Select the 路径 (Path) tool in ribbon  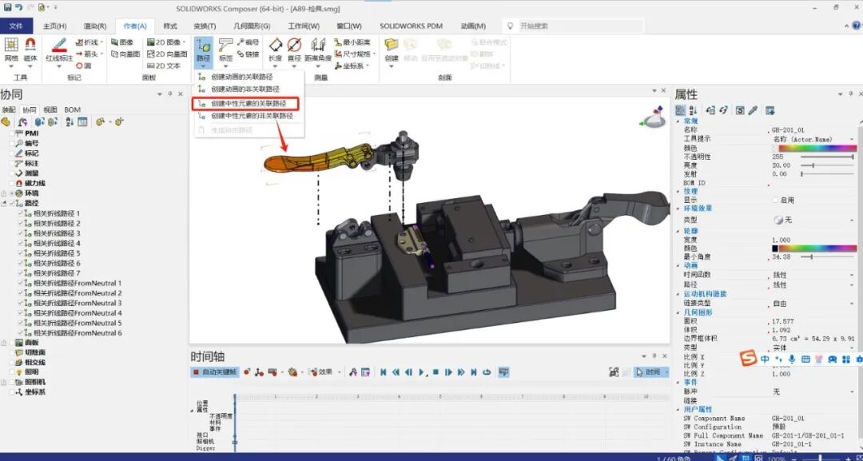(x=205, y=50)
